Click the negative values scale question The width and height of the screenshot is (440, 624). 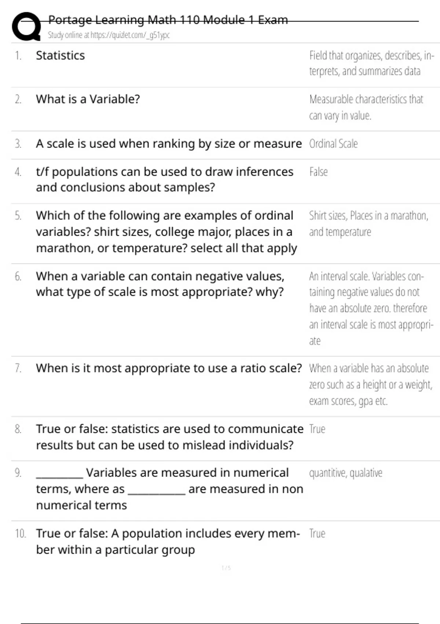[160, 284]
